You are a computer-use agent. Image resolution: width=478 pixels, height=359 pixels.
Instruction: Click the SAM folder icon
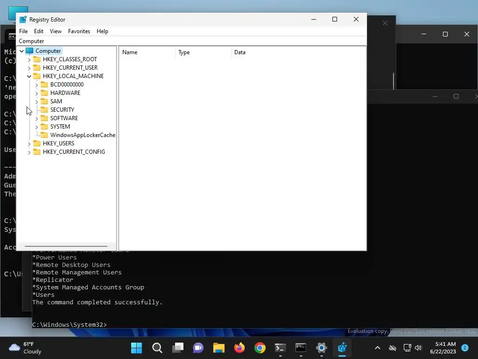click(x=44, y=101)
